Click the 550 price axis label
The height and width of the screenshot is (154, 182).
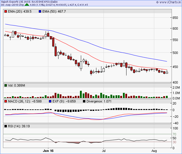click(x=175, y=40)
